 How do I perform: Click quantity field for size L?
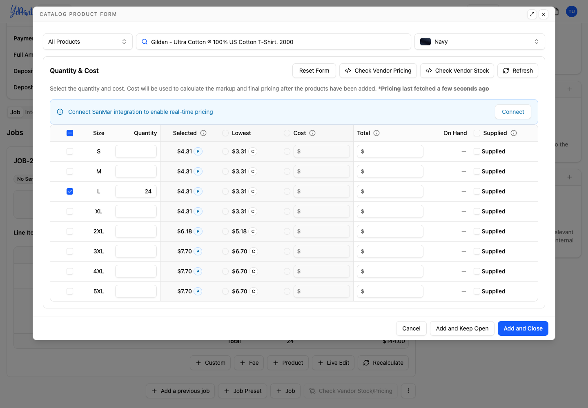(136, 191)
